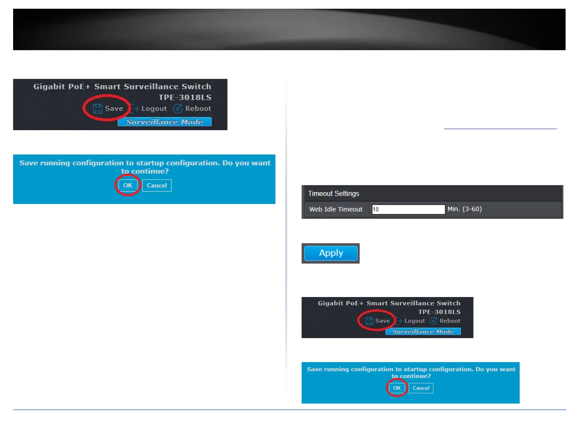Select the Save label in the upper switch header
This screenshot has height=445, width=577.
(x=114, y=108)
